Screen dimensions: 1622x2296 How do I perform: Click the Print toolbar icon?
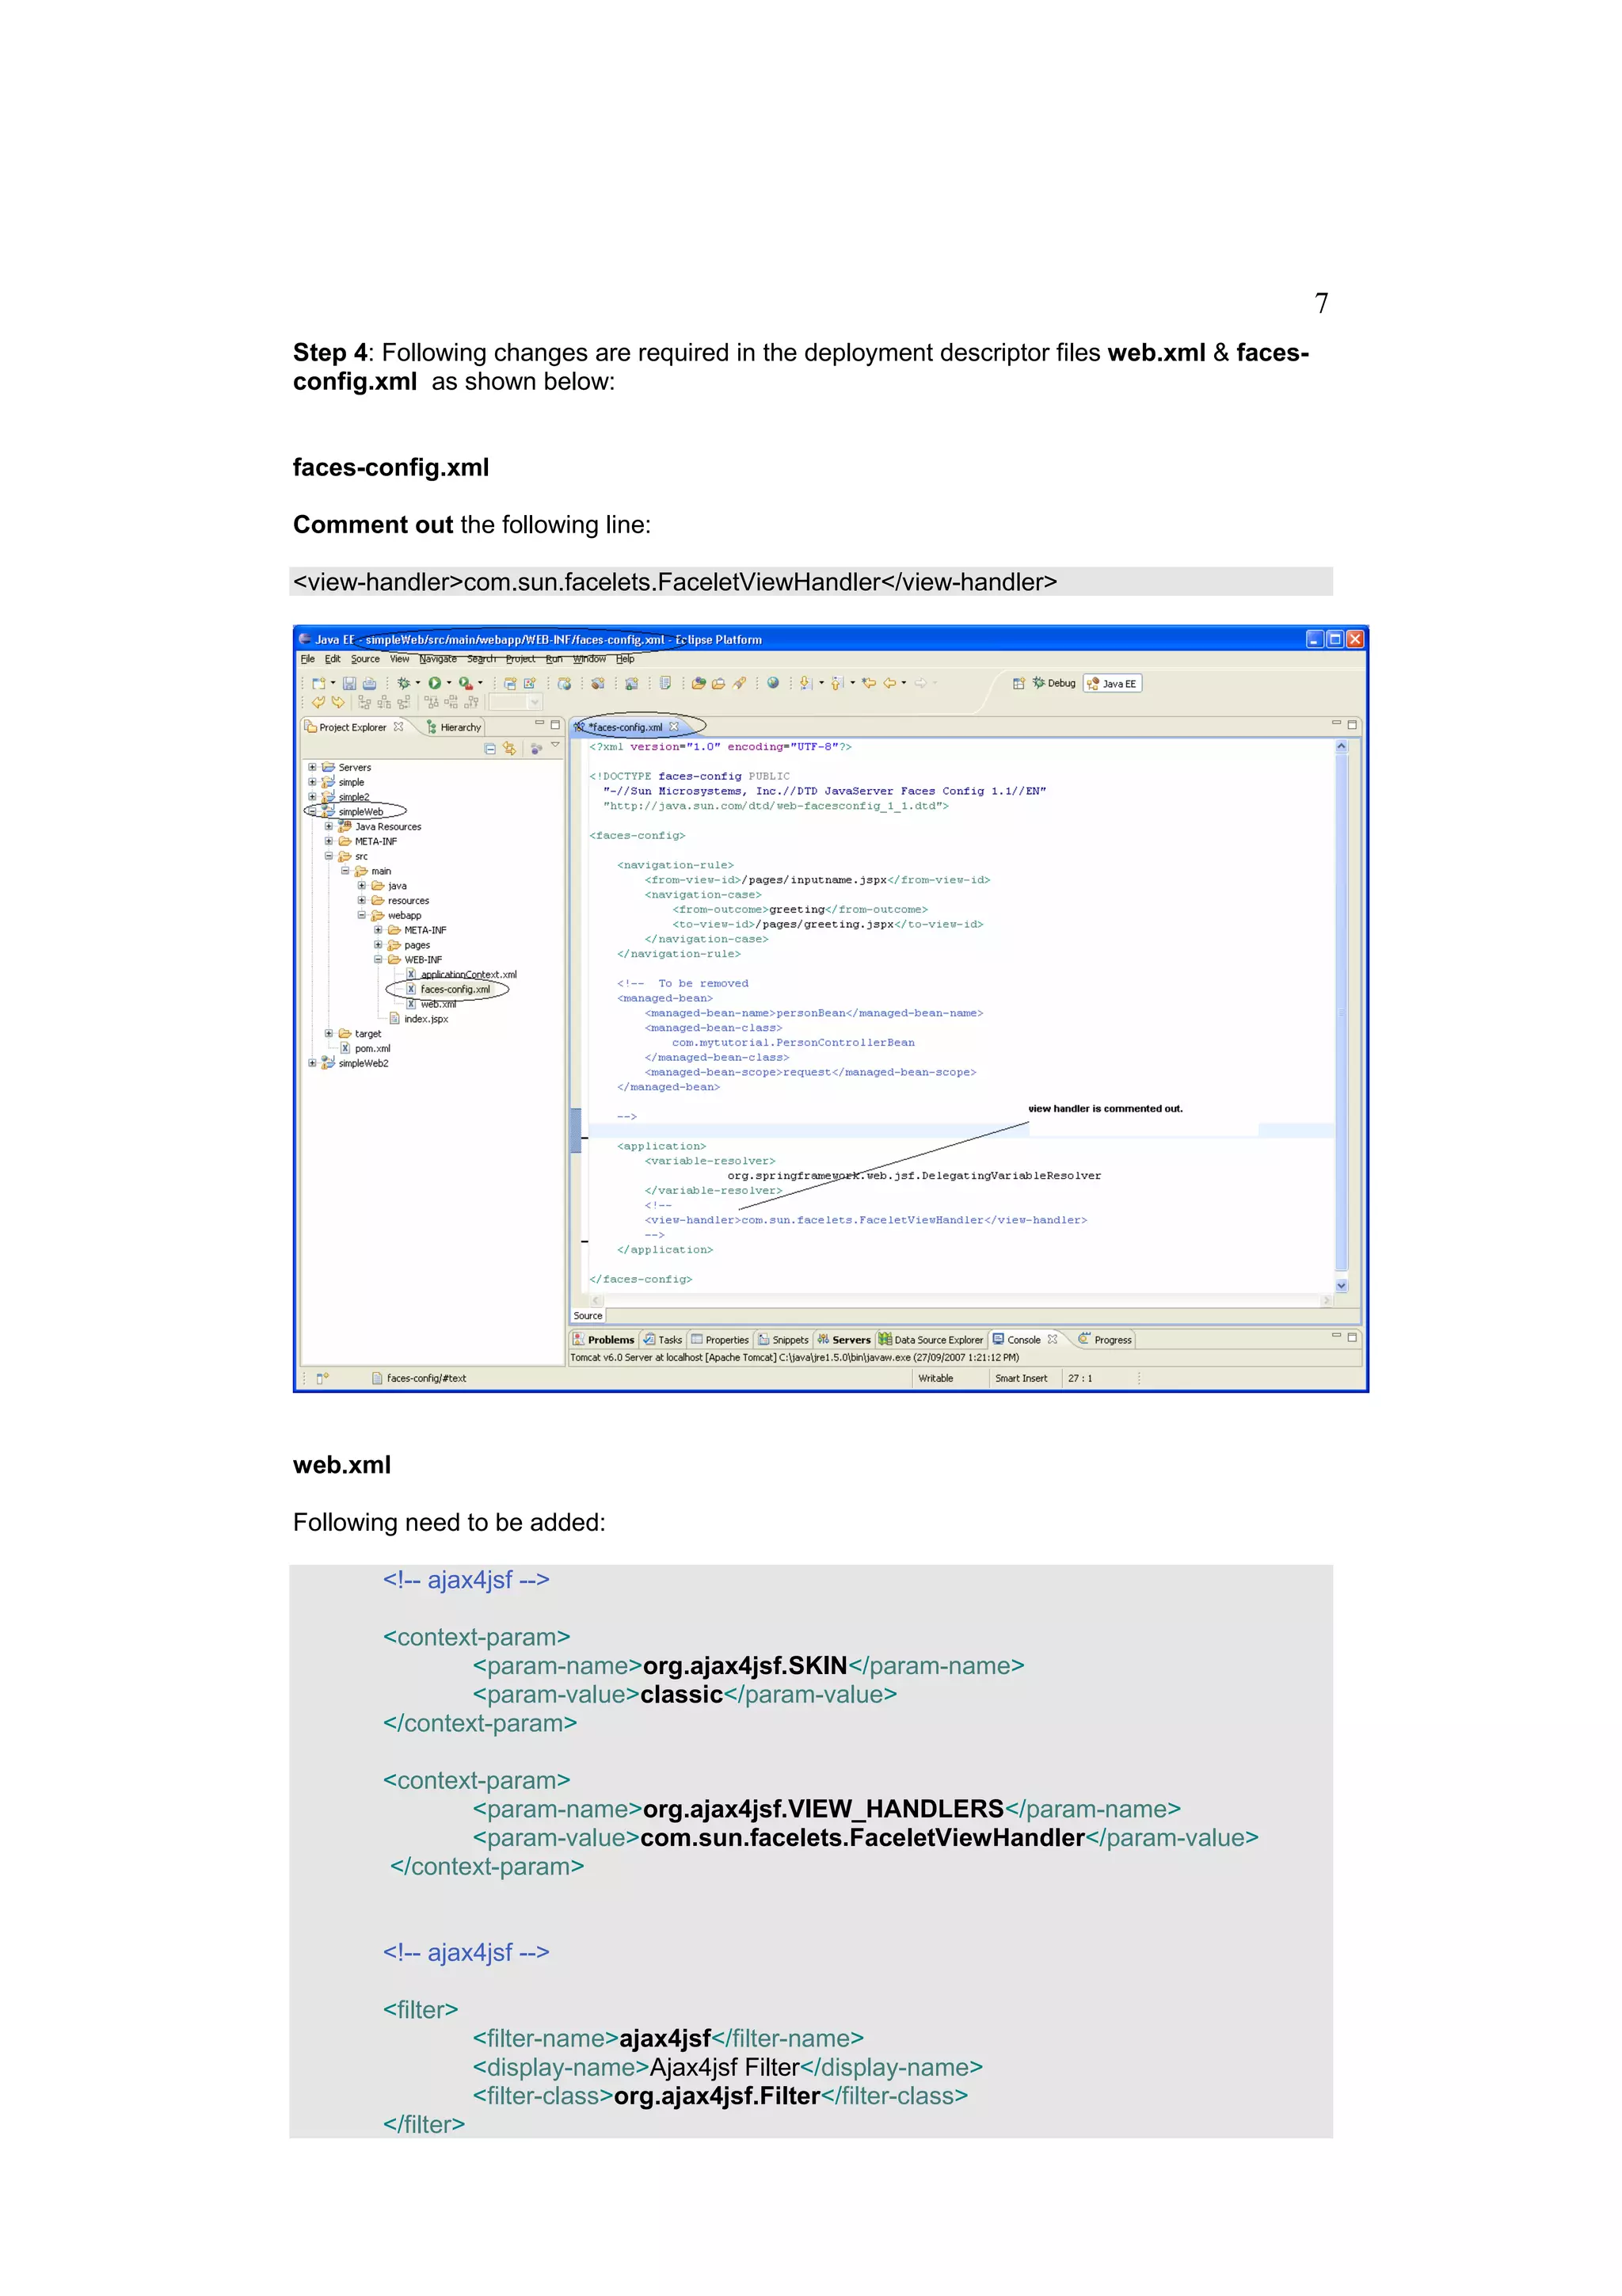(369, 684)
